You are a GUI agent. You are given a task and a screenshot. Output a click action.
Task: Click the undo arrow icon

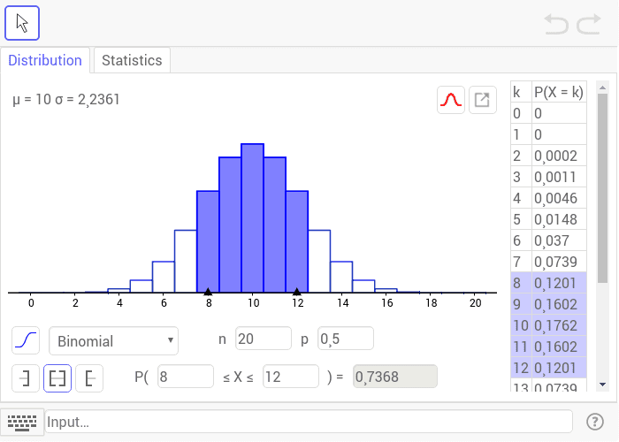tap(556, 24)
